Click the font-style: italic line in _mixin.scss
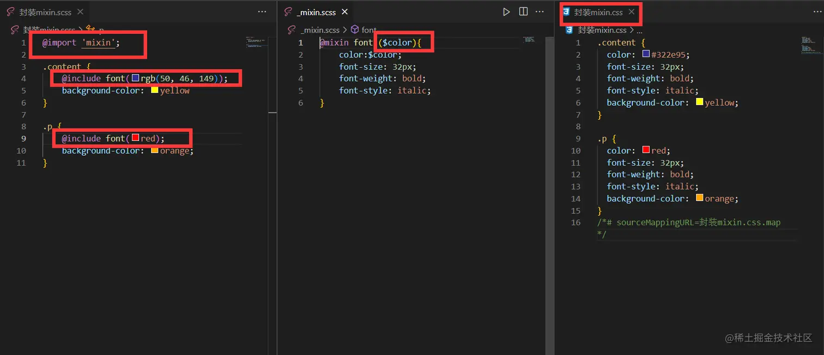This screenshot has width=824, height=355. click(x=385, y=90)
